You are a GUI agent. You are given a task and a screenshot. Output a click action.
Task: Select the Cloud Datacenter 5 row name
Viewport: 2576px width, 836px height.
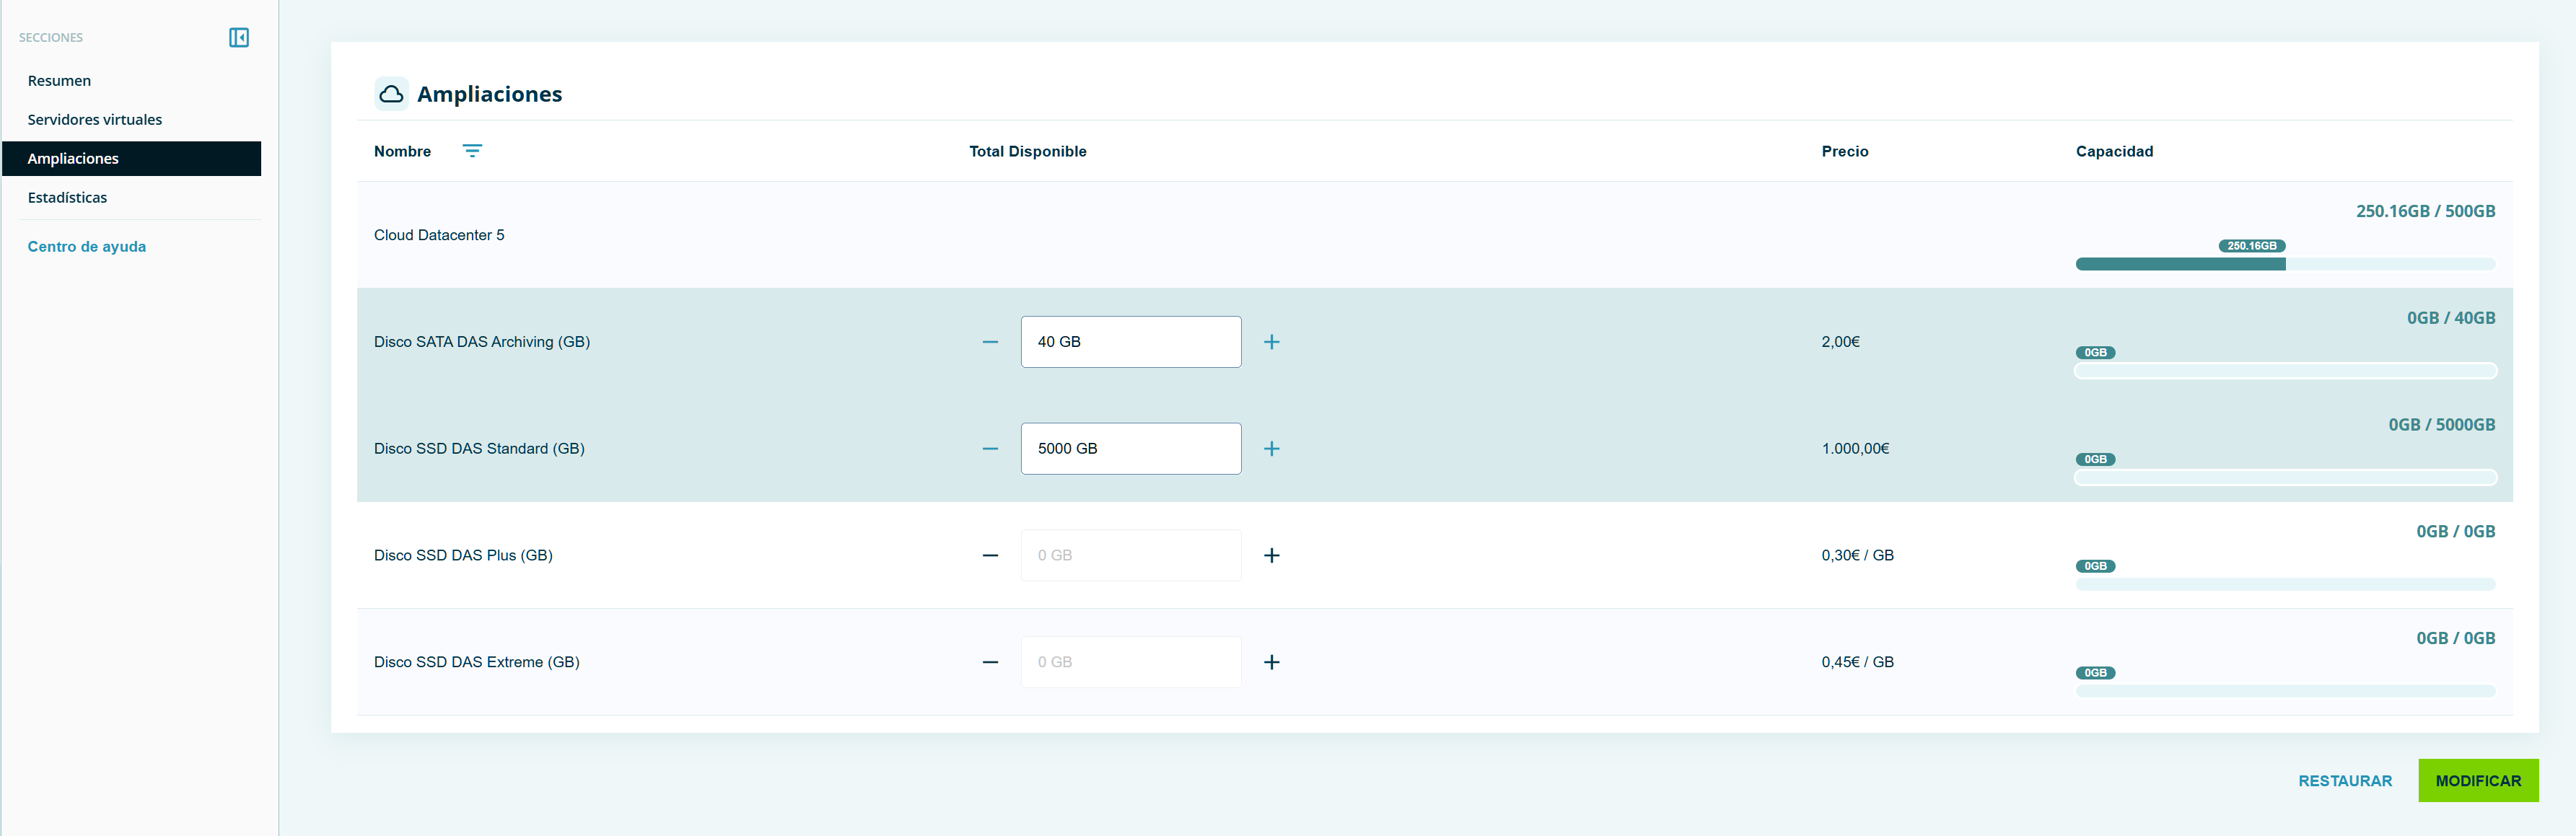[439, 235]
